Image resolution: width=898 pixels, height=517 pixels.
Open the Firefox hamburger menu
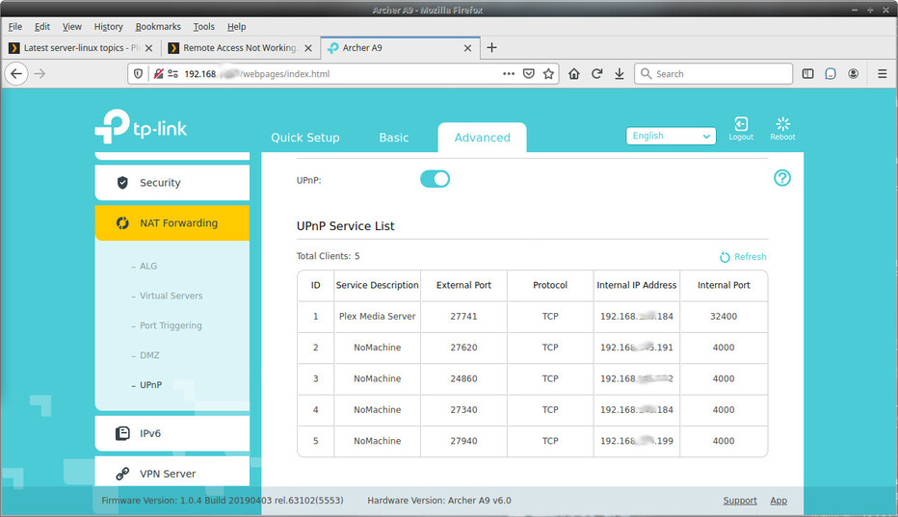click(x=882, y=74)
